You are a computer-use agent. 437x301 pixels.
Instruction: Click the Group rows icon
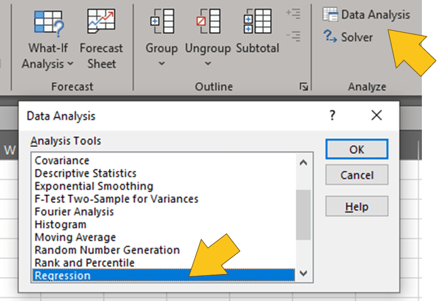(161, 23)
